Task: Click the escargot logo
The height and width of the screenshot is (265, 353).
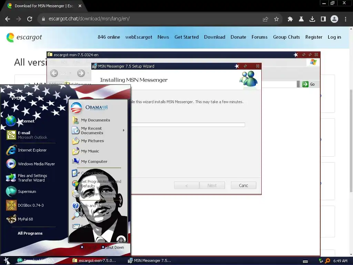Action: pos(24,37)
